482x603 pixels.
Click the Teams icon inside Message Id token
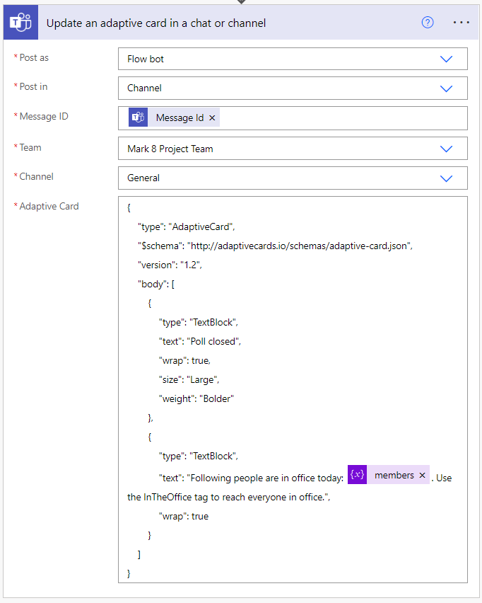coord(139,117)
